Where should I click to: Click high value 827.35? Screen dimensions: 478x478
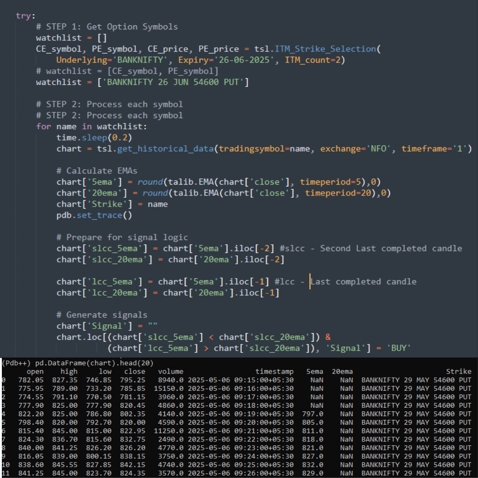click(65, 380)
